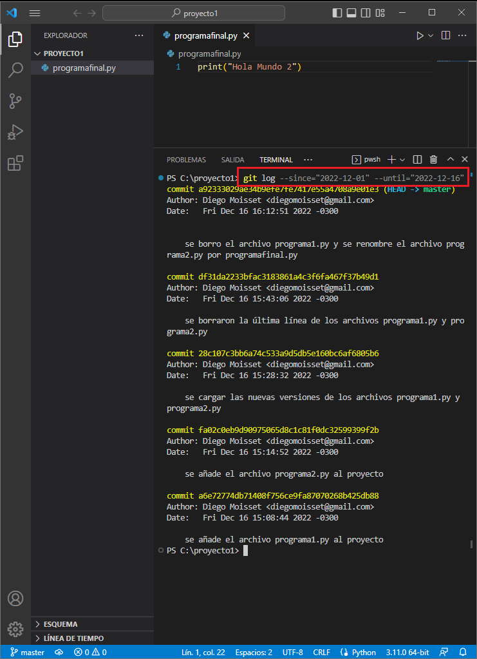Open additional panel views ellipsis
The image size is (477, 659).
click(308, 160)
